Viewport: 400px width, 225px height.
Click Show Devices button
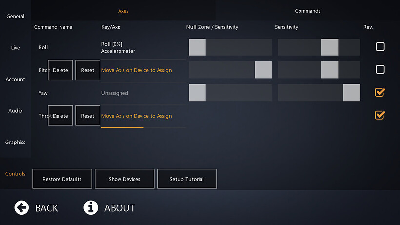coord(124,179)
